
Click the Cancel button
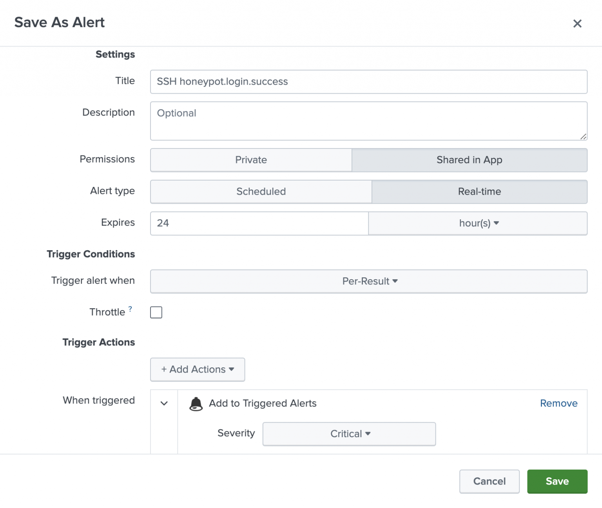coord(489,481)
